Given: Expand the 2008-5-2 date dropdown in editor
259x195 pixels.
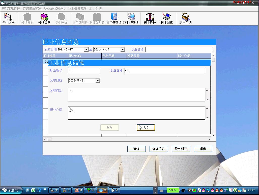Looking at the screenshot, I should (98, 81).
